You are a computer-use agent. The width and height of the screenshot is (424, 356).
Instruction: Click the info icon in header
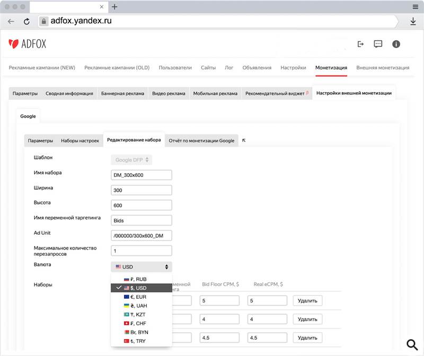(x=395, y=44)
